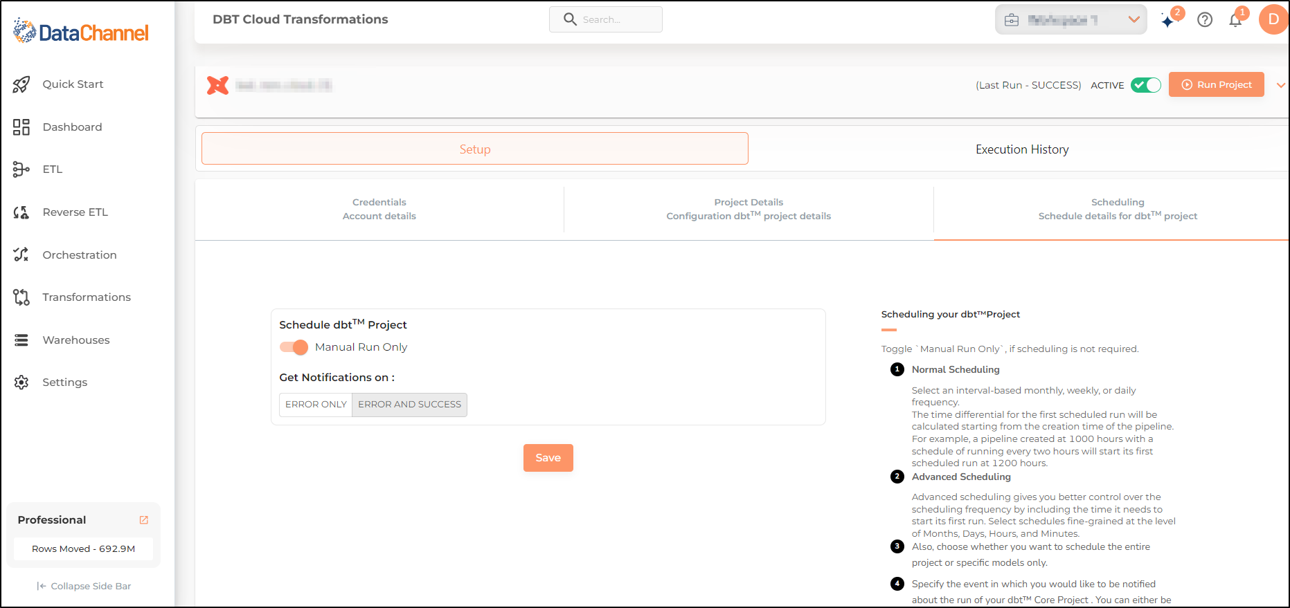Click the Normal Scheduling help heading
Screen dimensions: 1290x608
[956, 369]
